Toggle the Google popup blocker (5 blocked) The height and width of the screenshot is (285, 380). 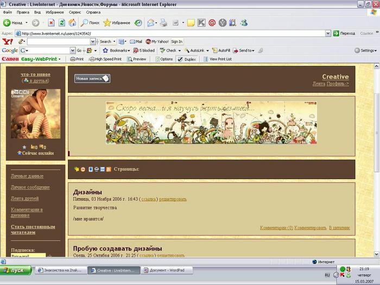pyautogui.click(x=143, y=50)
